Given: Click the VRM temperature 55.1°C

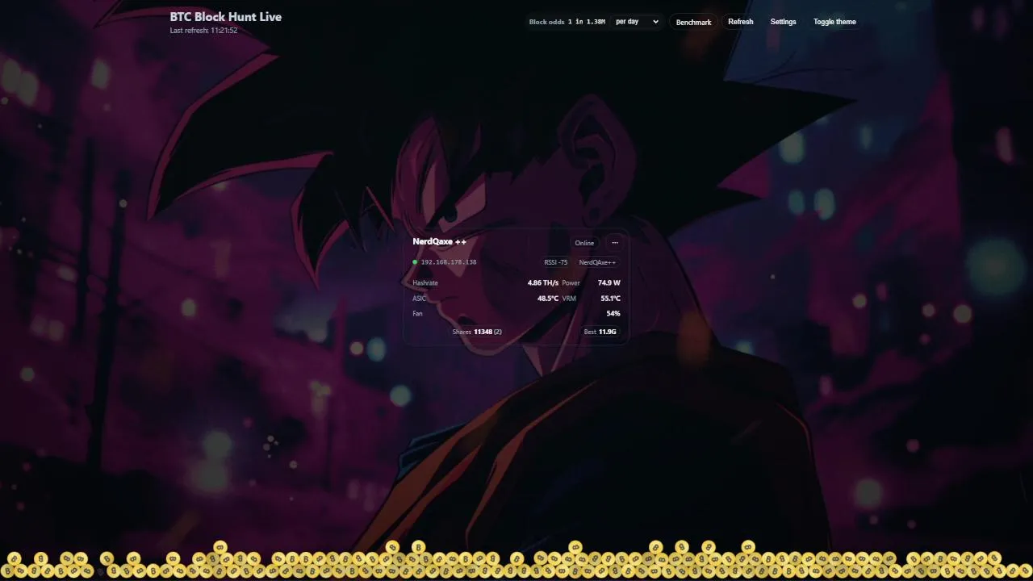Looking at the screenshot, I should [x=610, y=299].
